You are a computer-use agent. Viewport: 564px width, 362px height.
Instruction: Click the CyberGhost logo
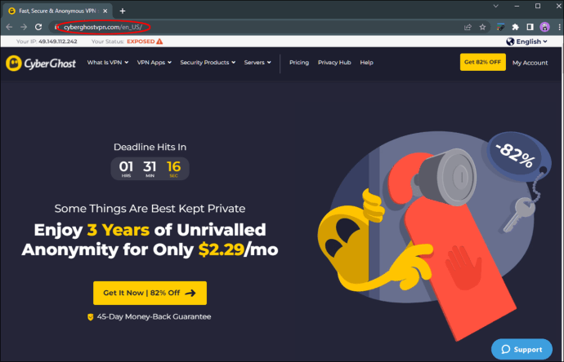pos(41,64)
